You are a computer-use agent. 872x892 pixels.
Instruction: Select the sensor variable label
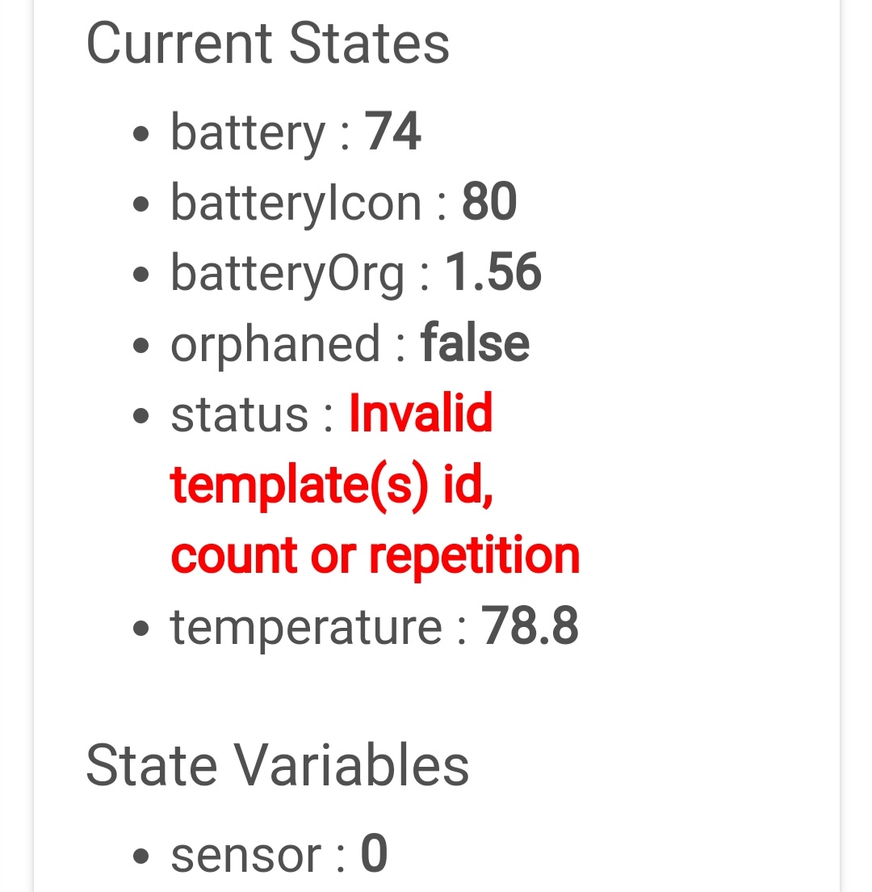245,856
